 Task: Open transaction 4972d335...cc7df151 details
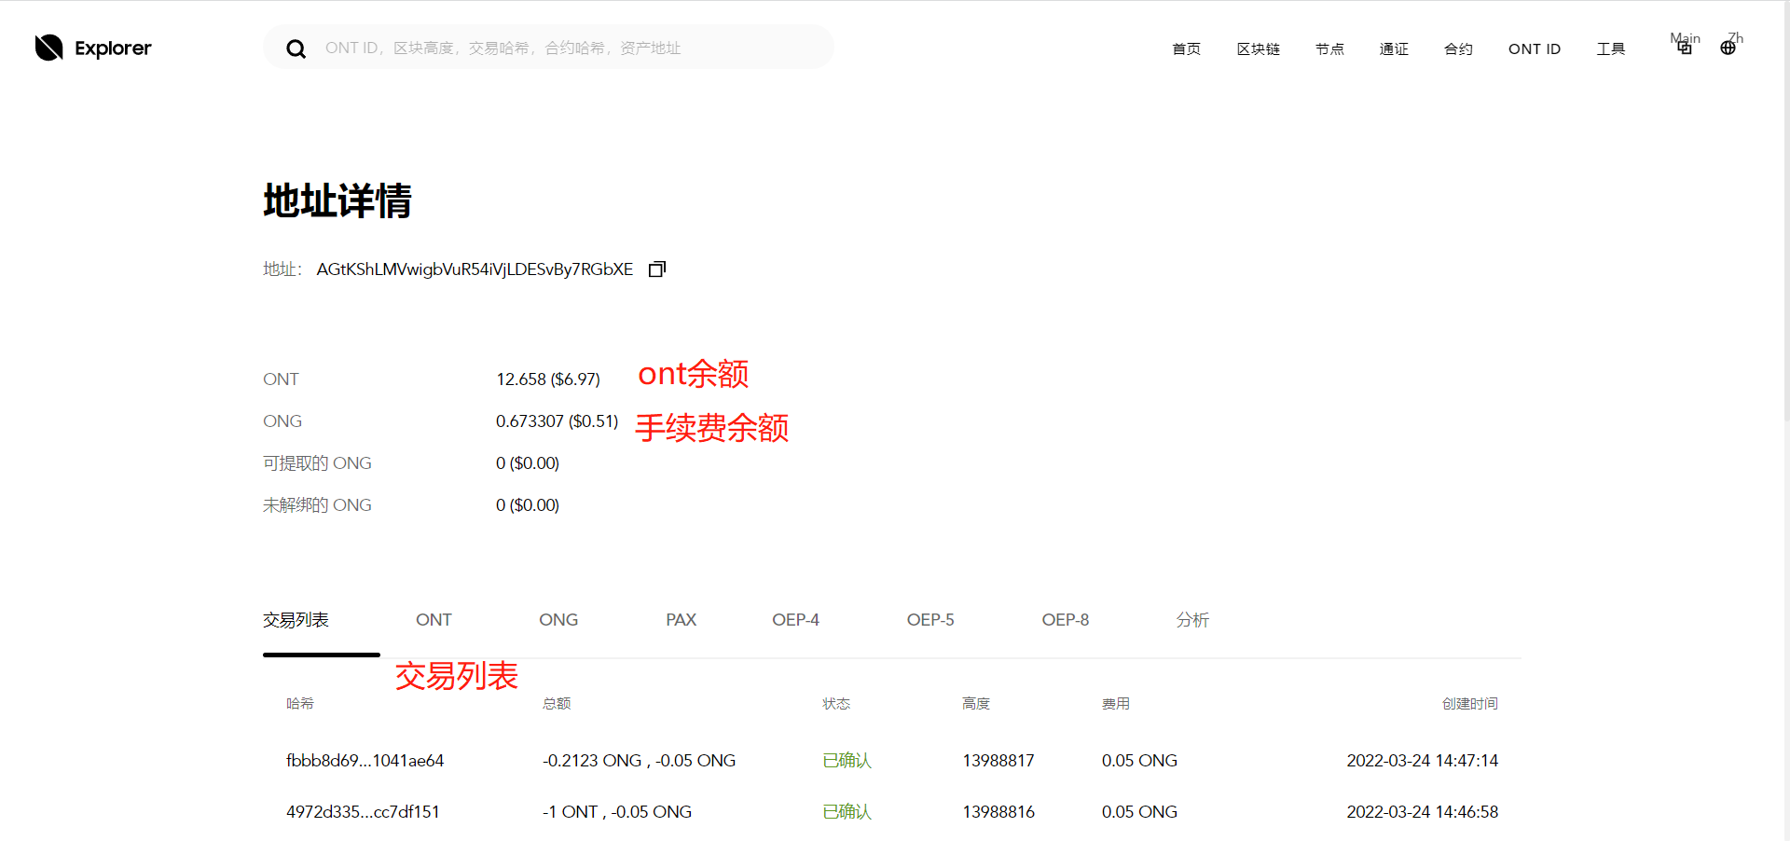[x=363, y=811]
